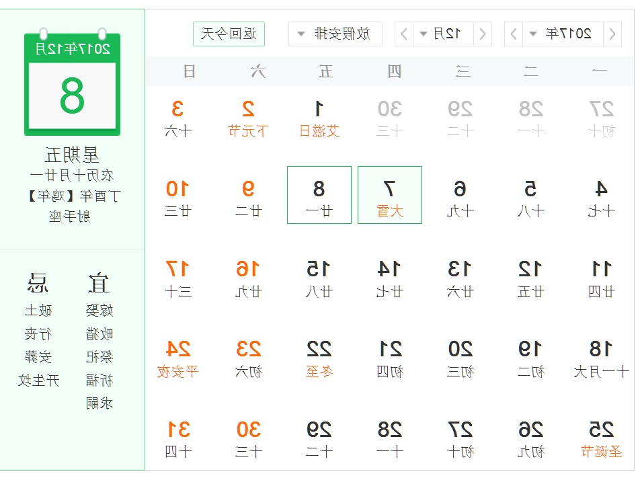Select black December date 29
The width and height of the screenshot is (642, 478).
[319, 440]
